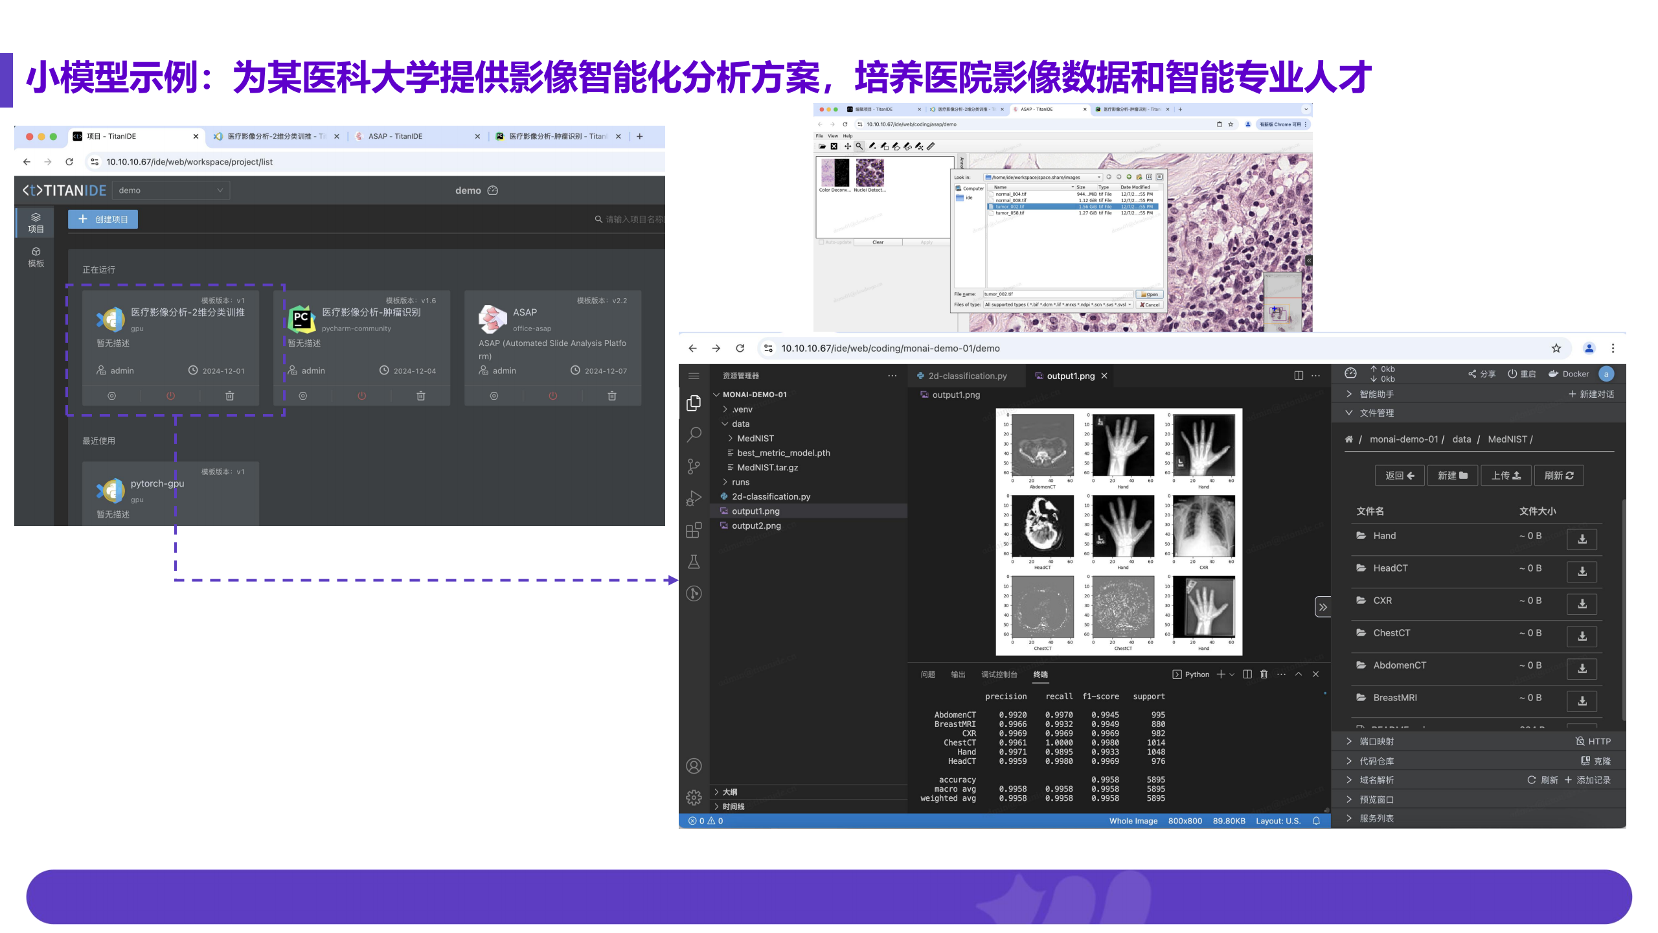Viewport: 1658px width, 933px height.
Task: Toggle split editor layout icon
Action: coord(1298,376)
